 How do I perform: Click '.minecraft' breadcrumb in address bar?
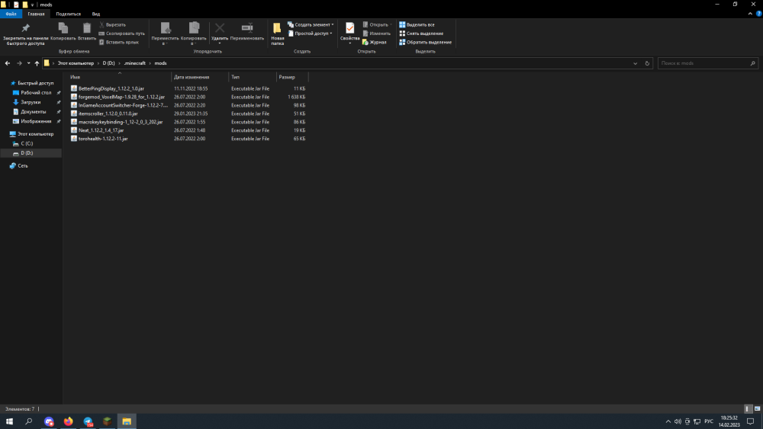coord(135,63)
